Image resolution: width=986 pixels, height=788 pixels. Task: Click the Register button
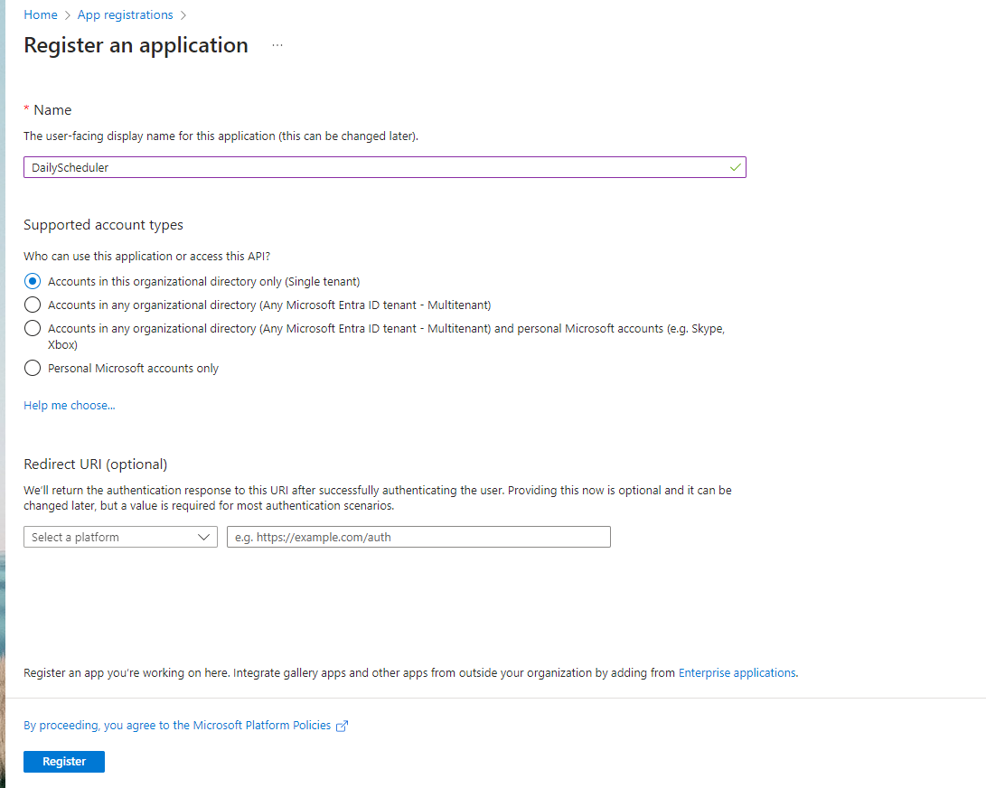tap(64, 762)
